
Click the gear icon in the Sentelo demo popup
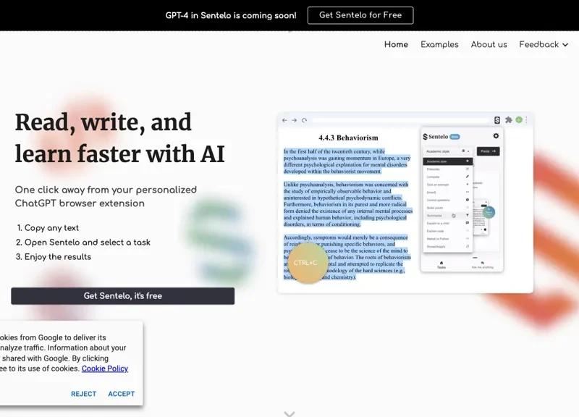[496, 136]
